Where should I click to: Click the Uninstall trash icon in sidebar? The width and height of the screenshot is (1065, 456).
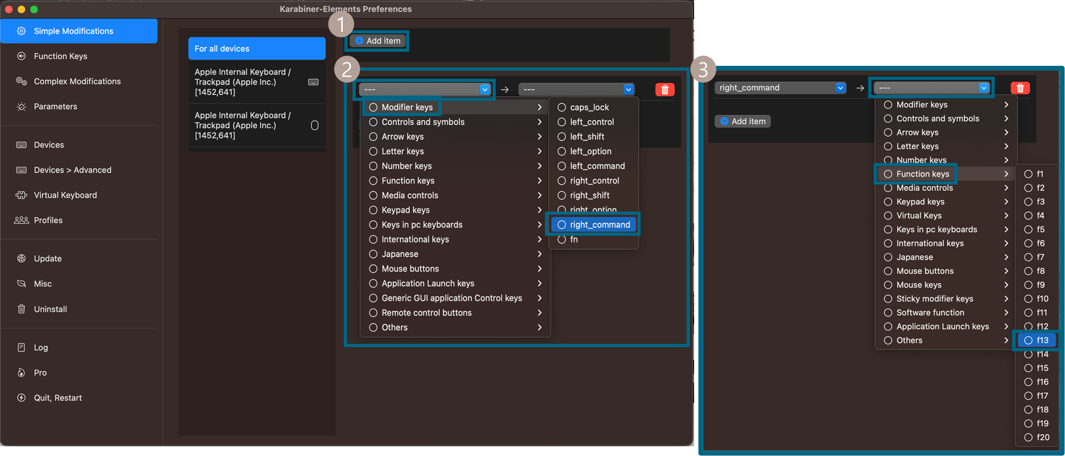(21, 309)
